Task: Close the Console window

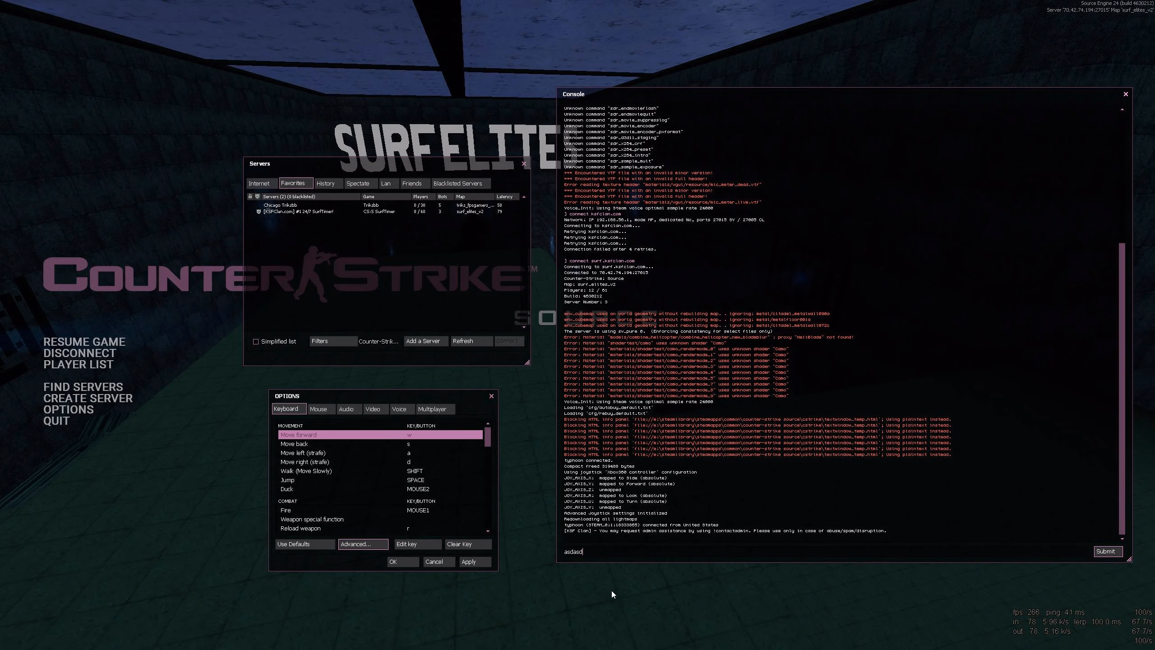Action: coord(1126,94)
